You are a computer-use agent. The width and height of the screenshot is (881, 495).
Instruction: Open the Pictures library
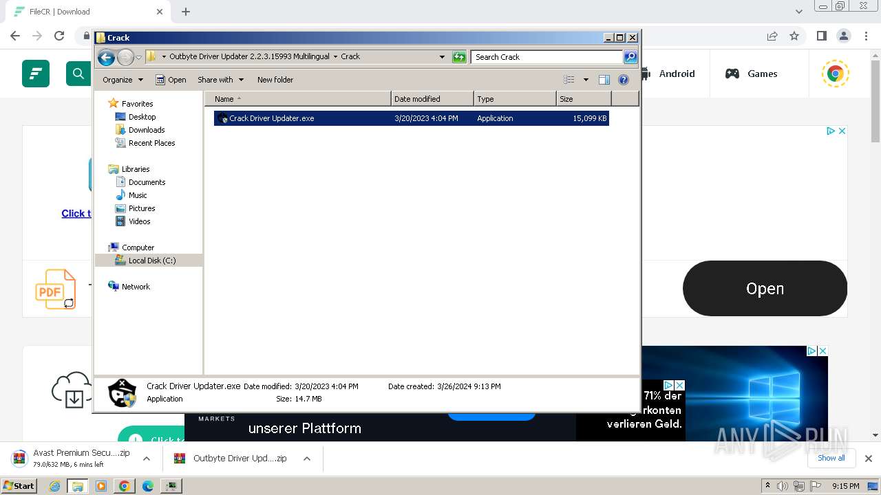tap(142, 208)
